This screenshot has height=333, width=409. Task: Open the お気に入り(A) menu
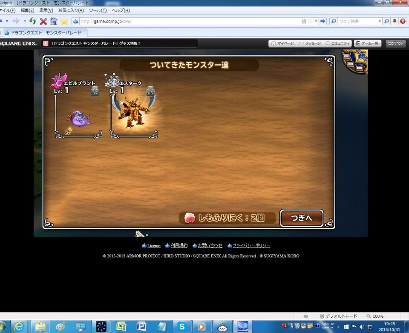(x=71, y=10)
